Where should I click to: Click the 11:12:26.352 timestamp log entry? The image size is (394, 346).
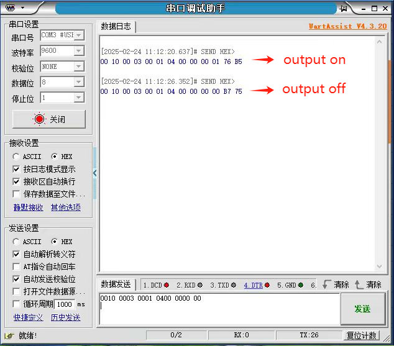(168, 81)
